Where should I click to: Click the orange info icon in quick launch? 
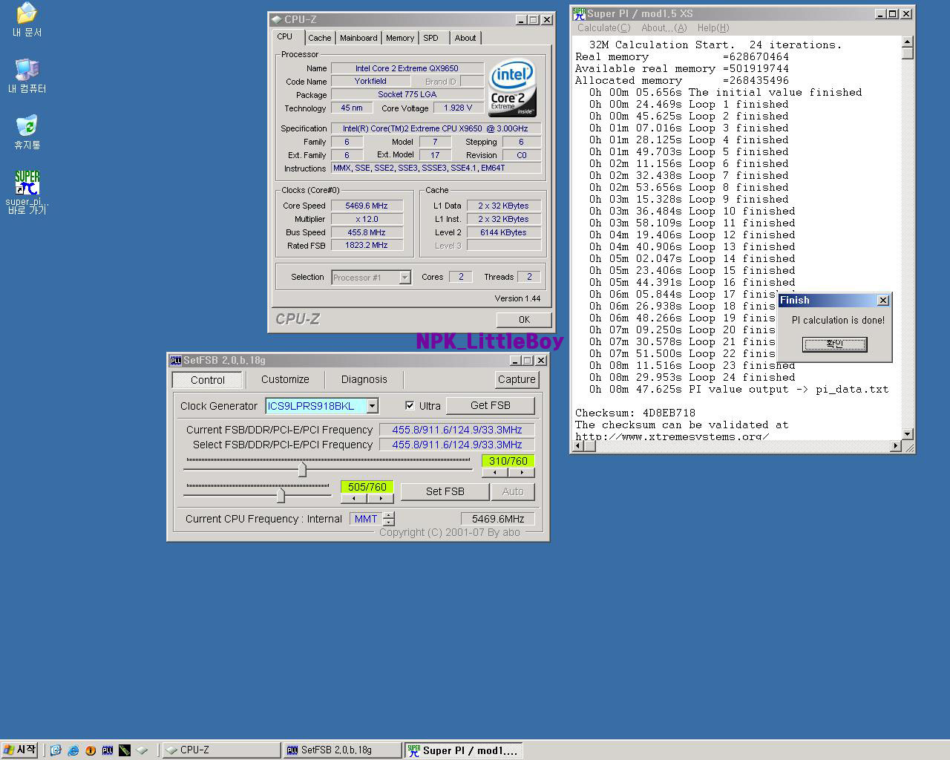(x=91, y=750)
